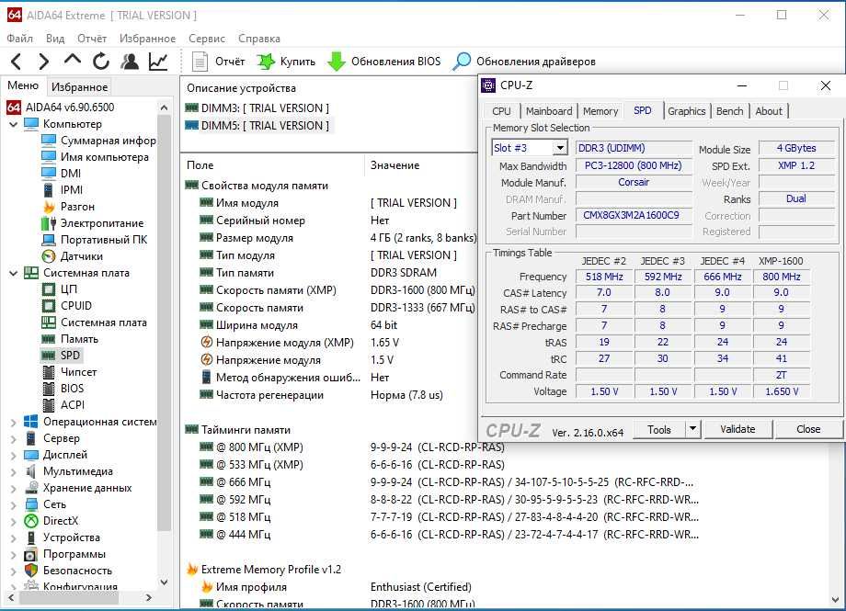
Task: Click the Validate button in CPU-Z
Action: pos(737,429)
